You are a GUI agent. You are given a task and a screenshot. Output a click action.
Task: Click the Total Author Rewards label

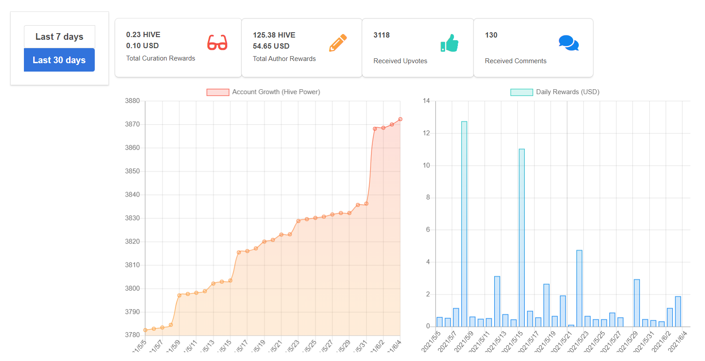[x=284, y=59]
